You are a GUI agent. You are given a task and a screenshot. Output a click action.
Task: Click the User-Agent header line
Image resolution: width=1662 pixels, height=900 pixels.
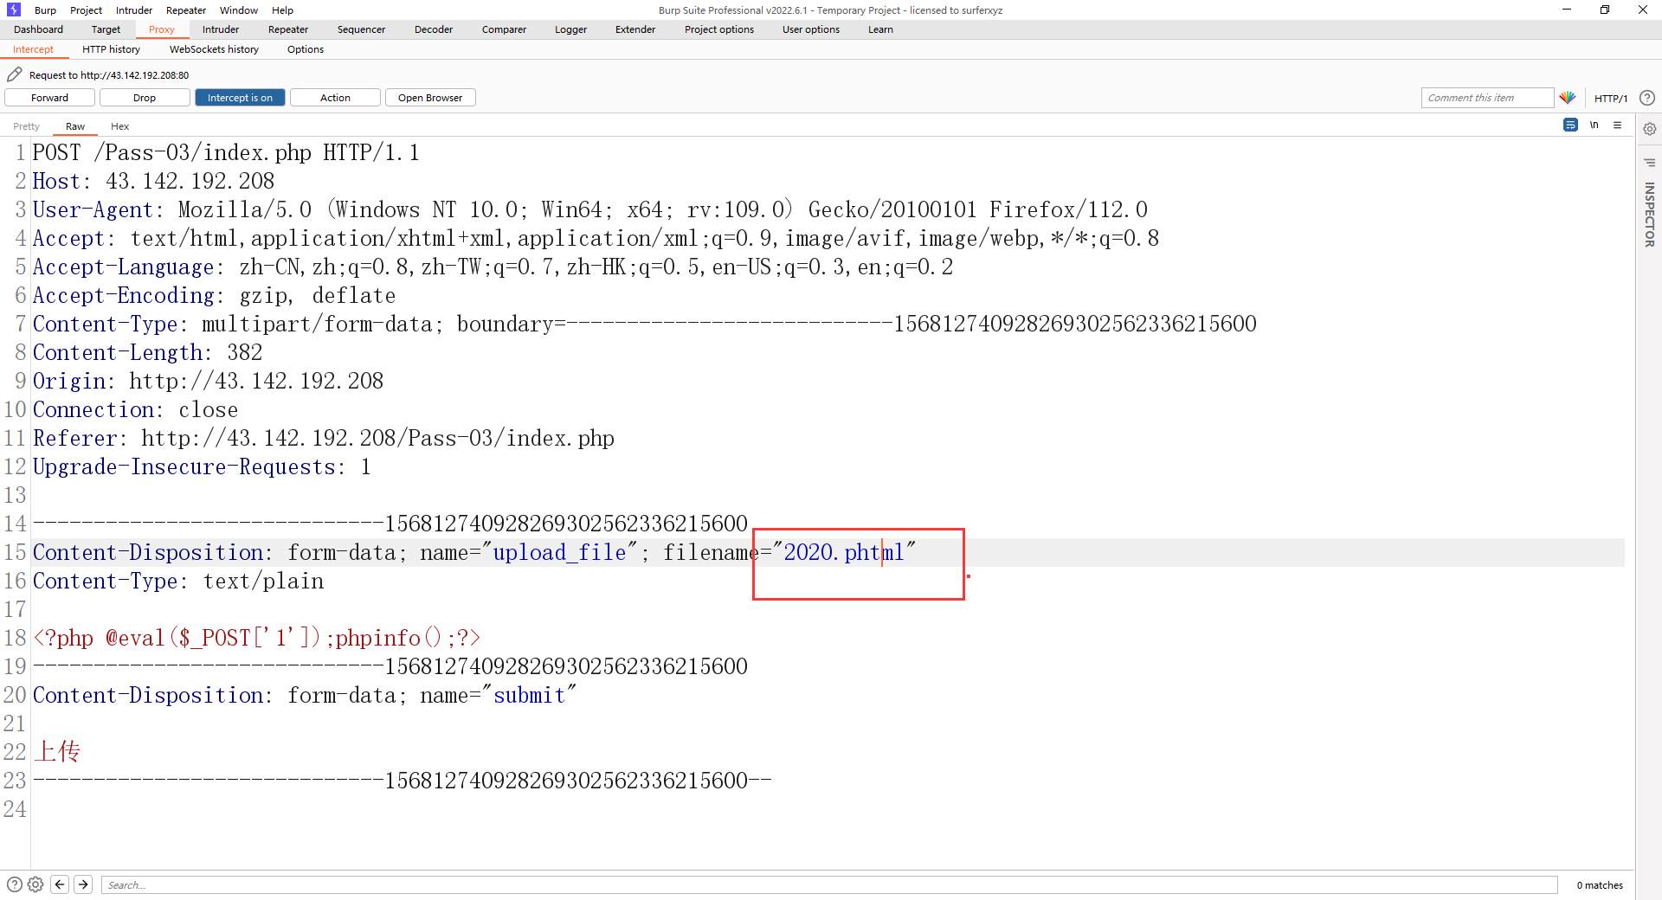click(x=590, y=209)
